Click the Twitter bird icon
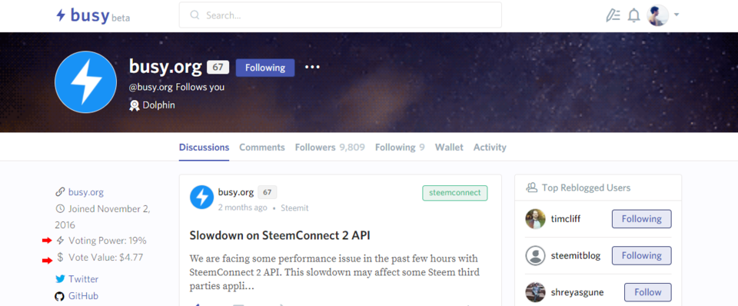Viewport: 738px width, 306px height. click(60, 279)
